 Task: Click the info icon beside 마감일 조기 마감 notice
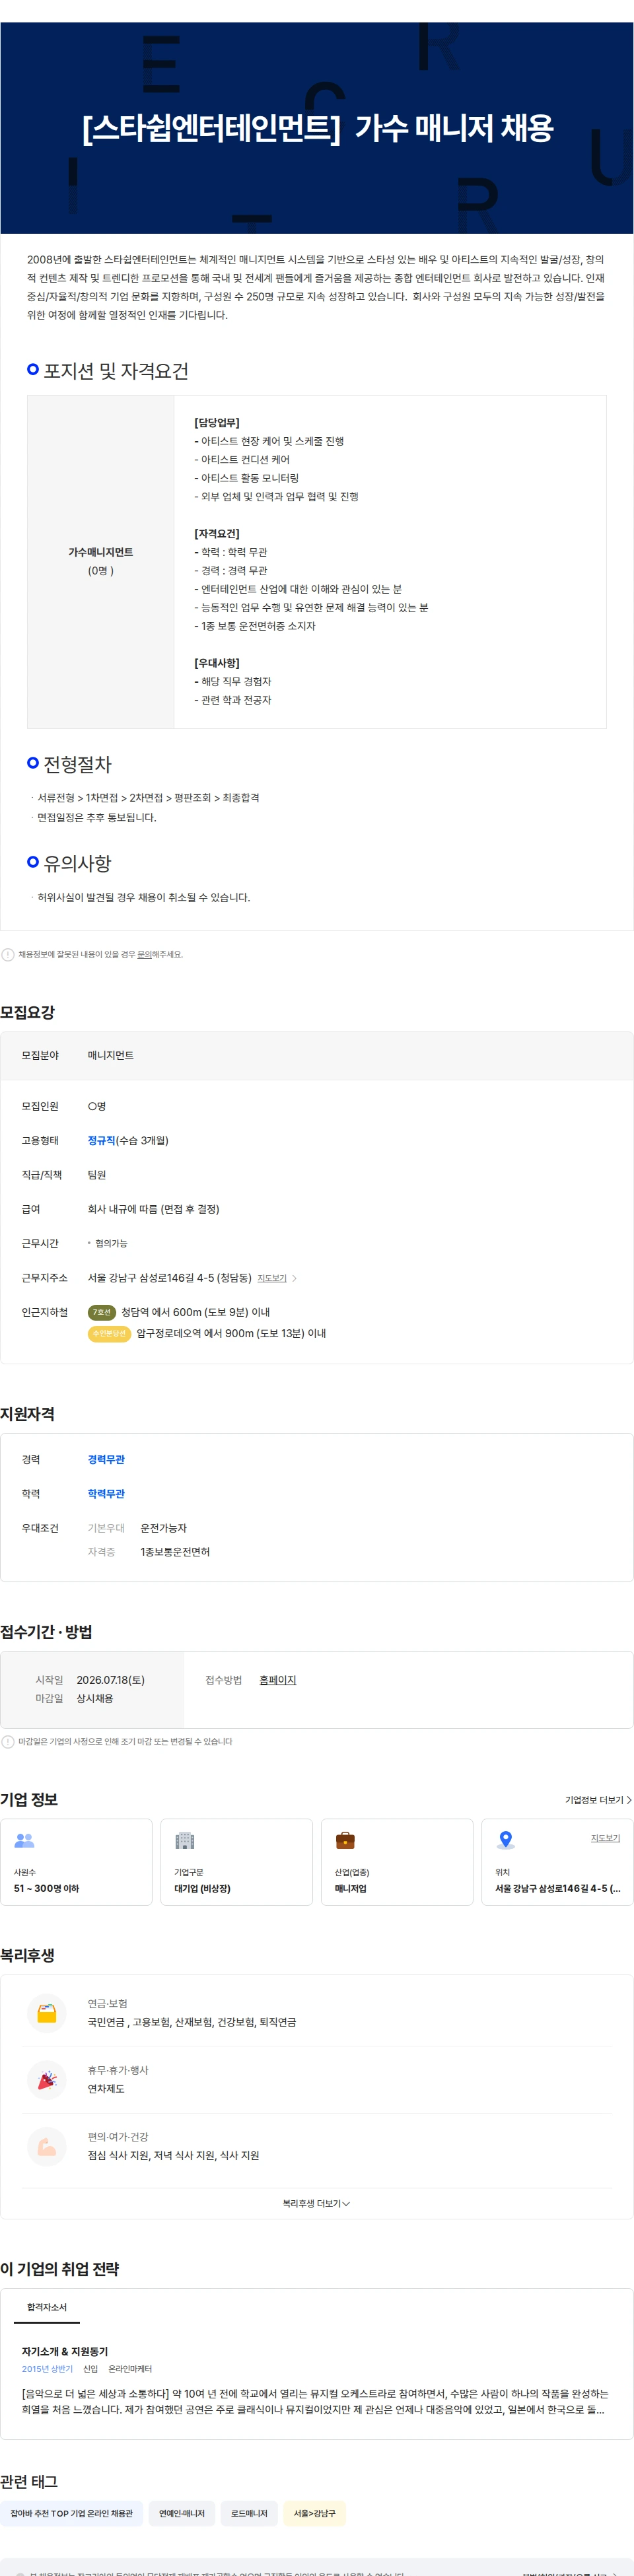[8, 1741]
